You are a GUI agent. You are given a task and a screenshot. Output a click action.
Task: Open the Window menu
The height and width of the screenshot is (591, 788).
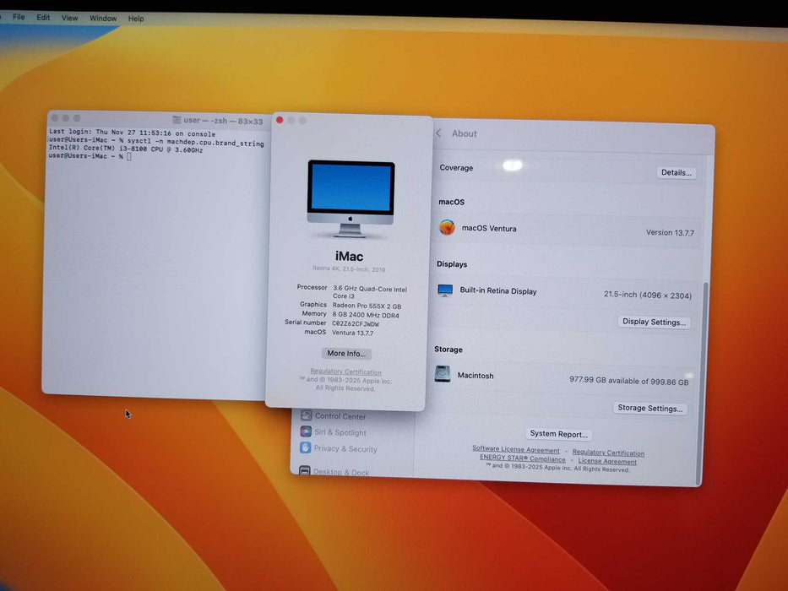coord(103,19)
